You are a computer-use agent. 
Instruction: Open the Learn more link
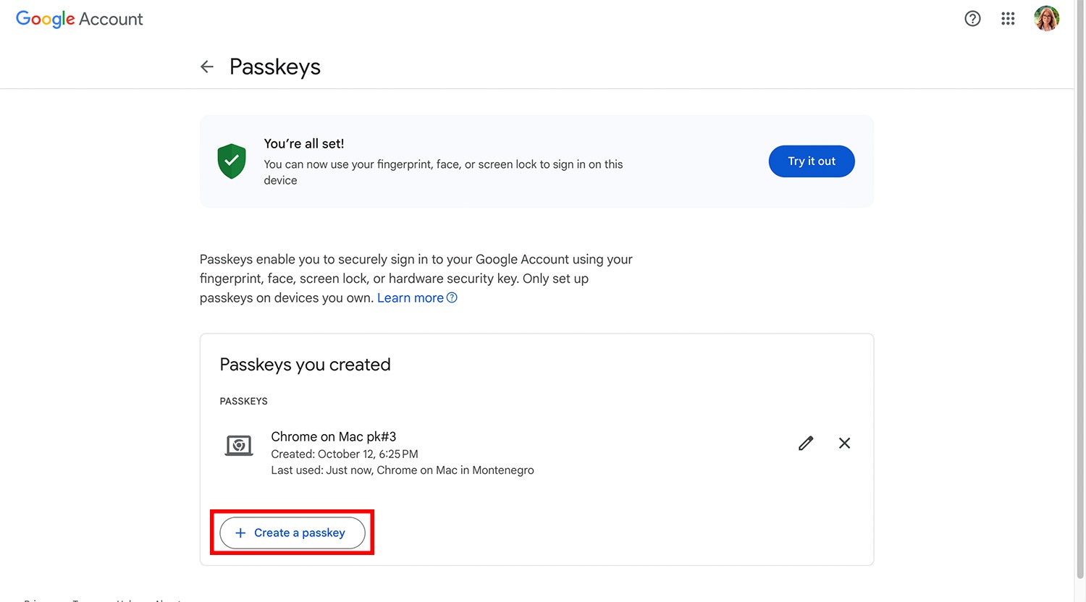coord(411,298)
